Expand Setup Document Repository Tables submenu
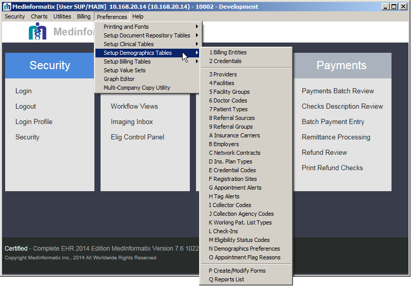Image resolution: width=411 pixels, height=286 pixels. click(x=148, y=35)
